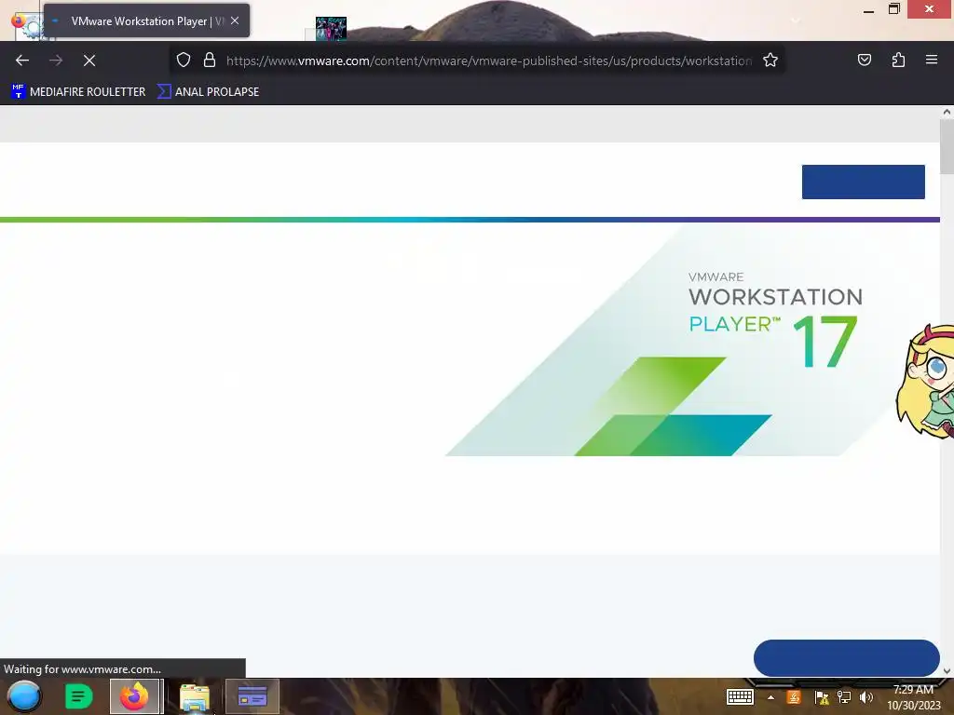This screenshot has height=715, width=954.
Task: Open the ANAL PROLAPSE bookmark
Action: [209, 92]
